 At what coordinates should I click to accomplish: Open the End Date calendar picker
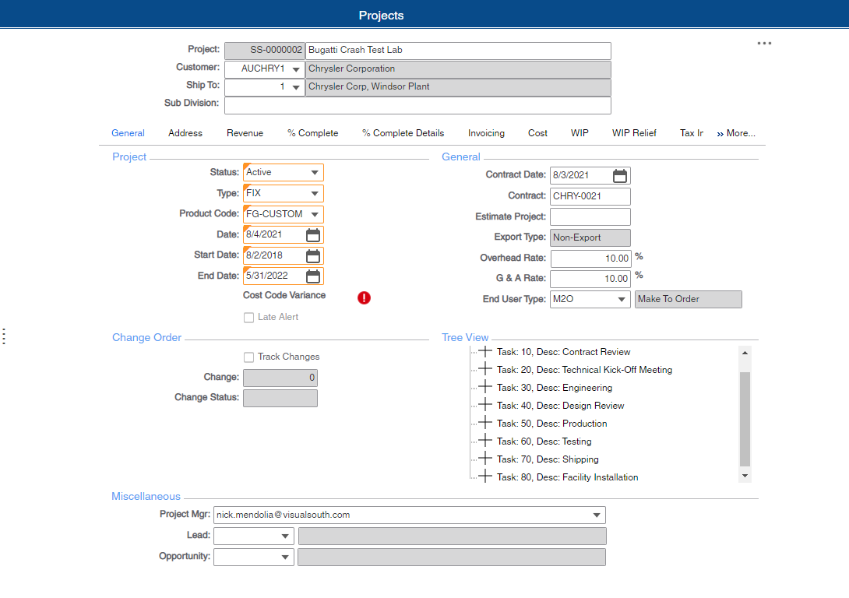point(315,275)
